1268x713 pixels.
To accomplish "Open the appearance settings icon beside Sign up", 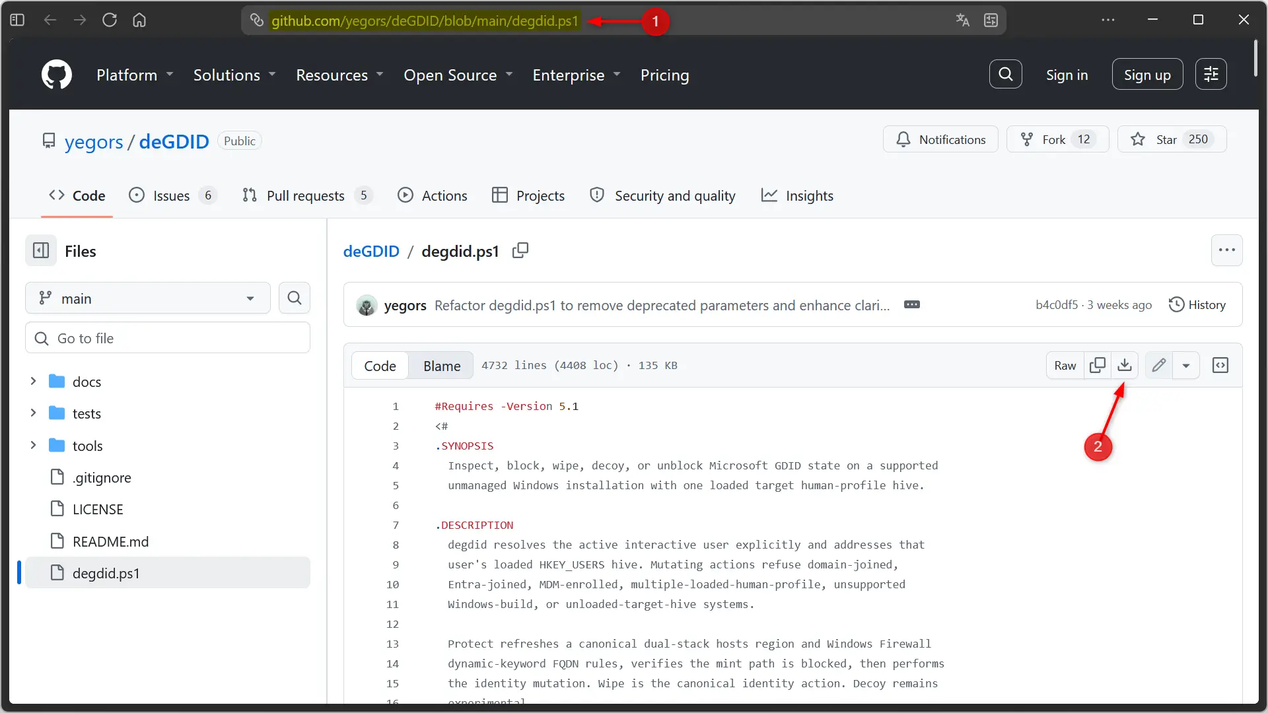I will pyautogui.click(x=1211, y=74).
